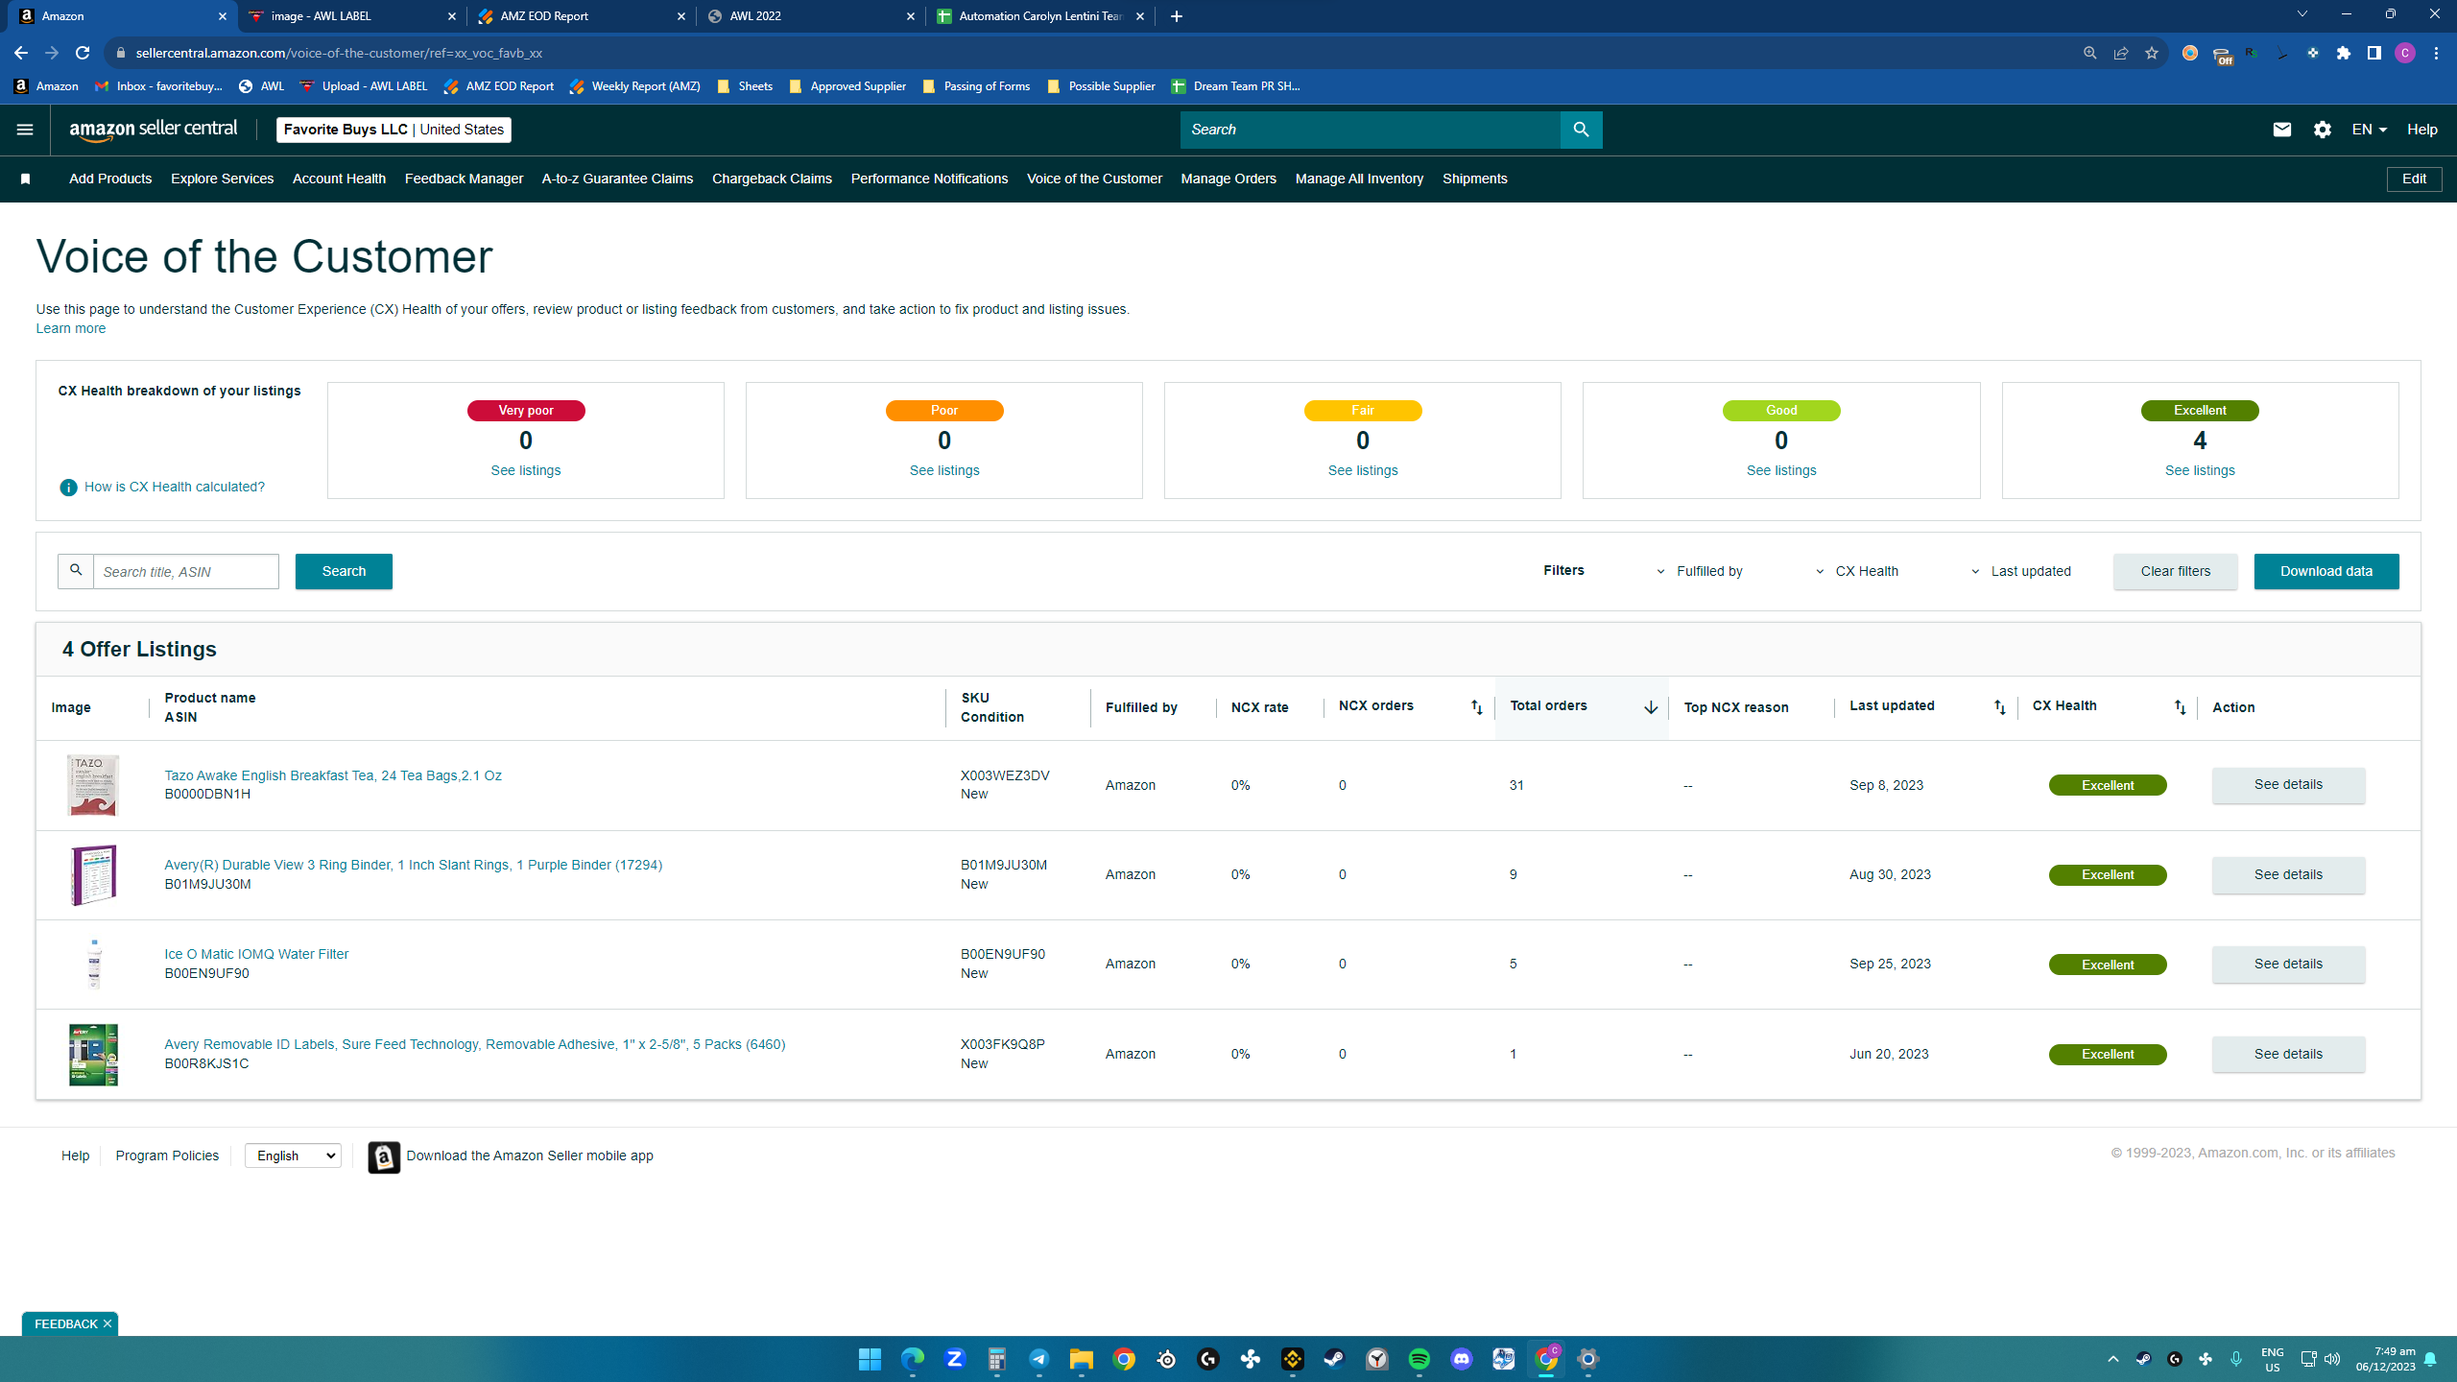Click the Clear filters button
The image size is (2457, 1382).
[x=2175, y=571]
